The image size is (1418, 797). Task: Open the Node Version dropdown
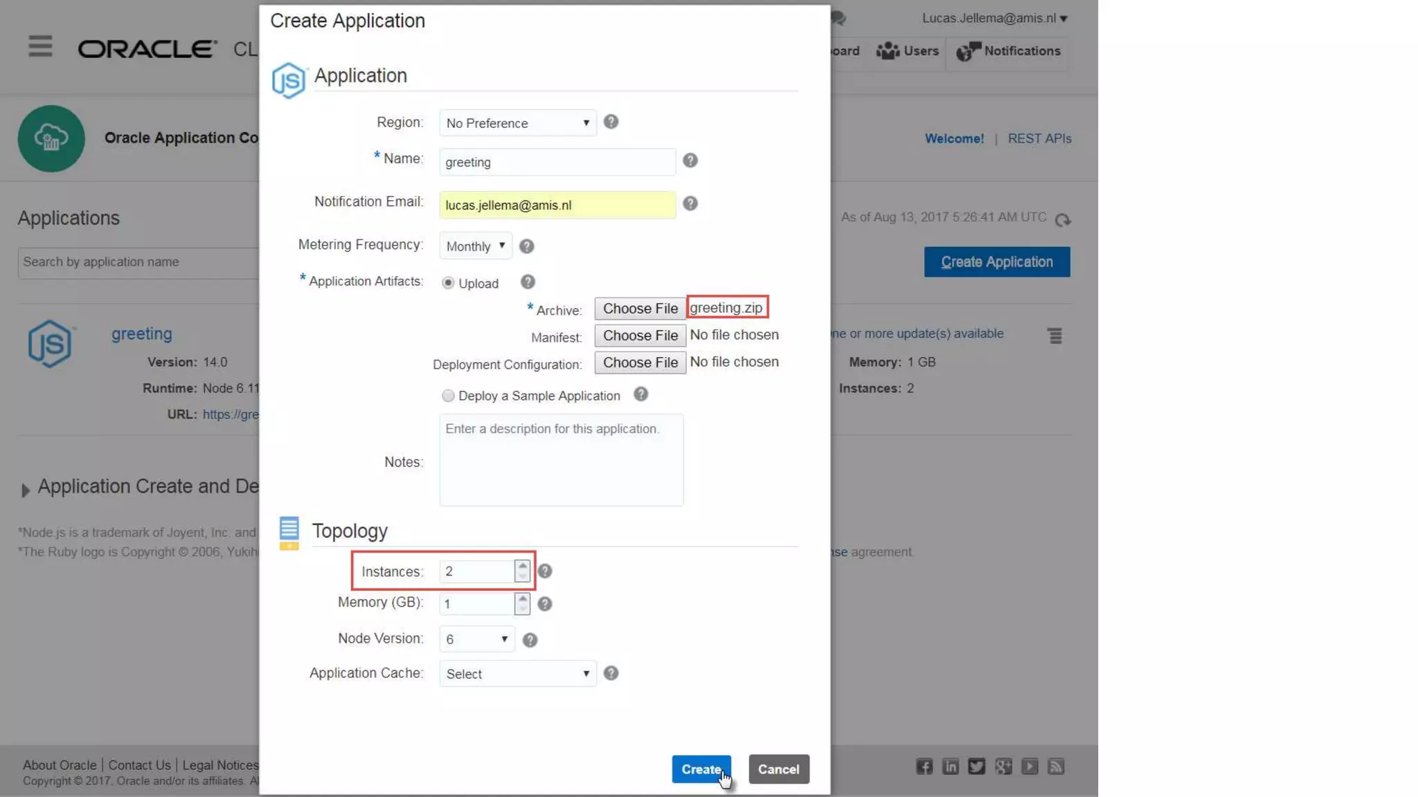476,639
